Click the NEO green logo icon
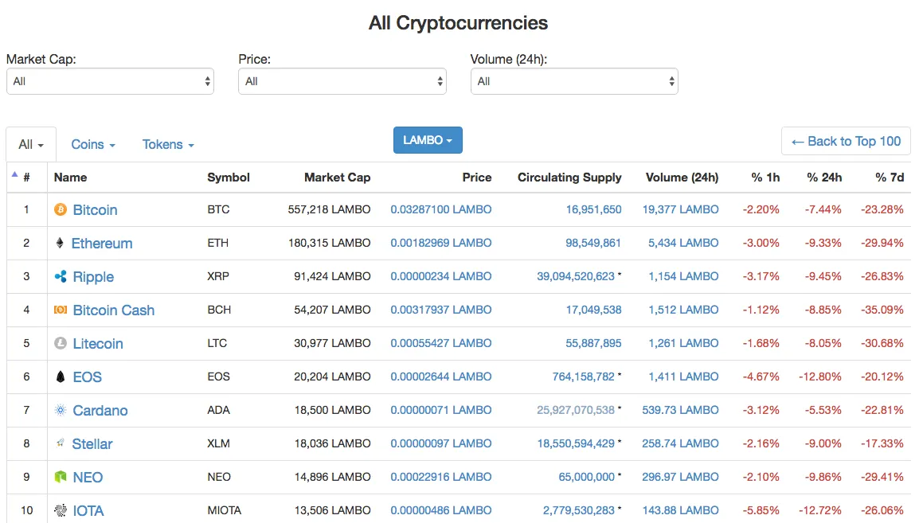 [x=61, y=477]
